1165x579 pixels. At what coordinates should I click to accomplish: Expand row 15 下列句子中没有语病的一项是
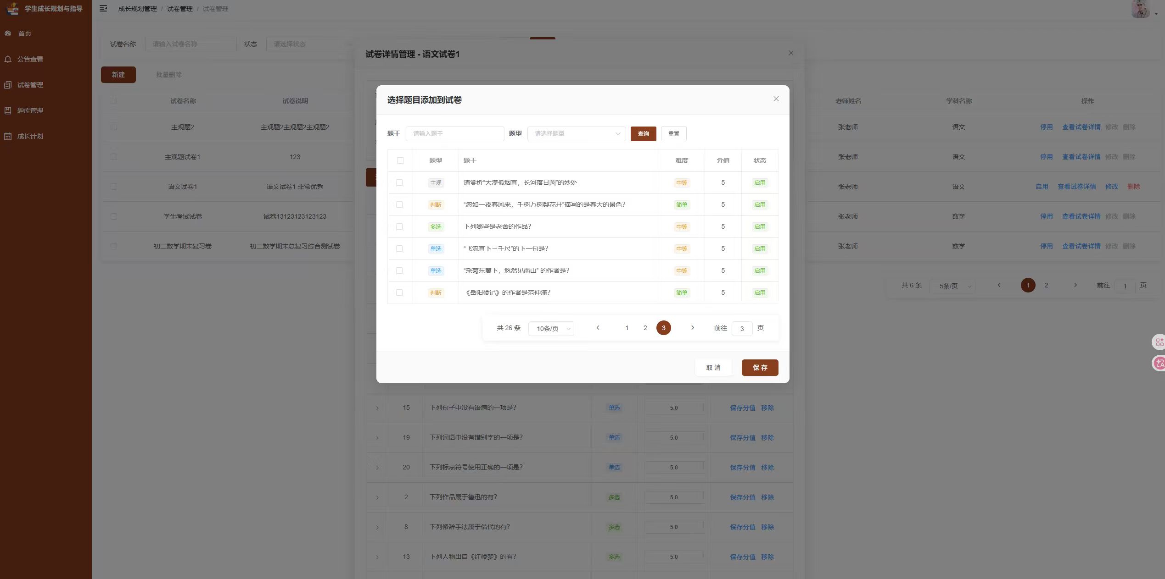(377, 408)
